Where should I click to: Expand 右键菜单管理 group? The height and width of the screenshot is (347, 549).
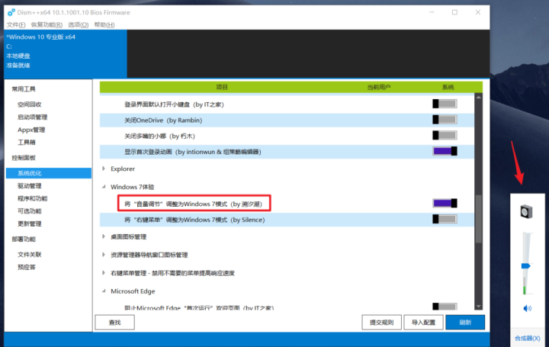104,273
